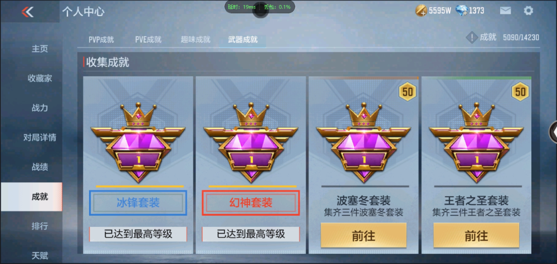
Task: Expand the side panel arrow at right edge
Action: (554, 132)
